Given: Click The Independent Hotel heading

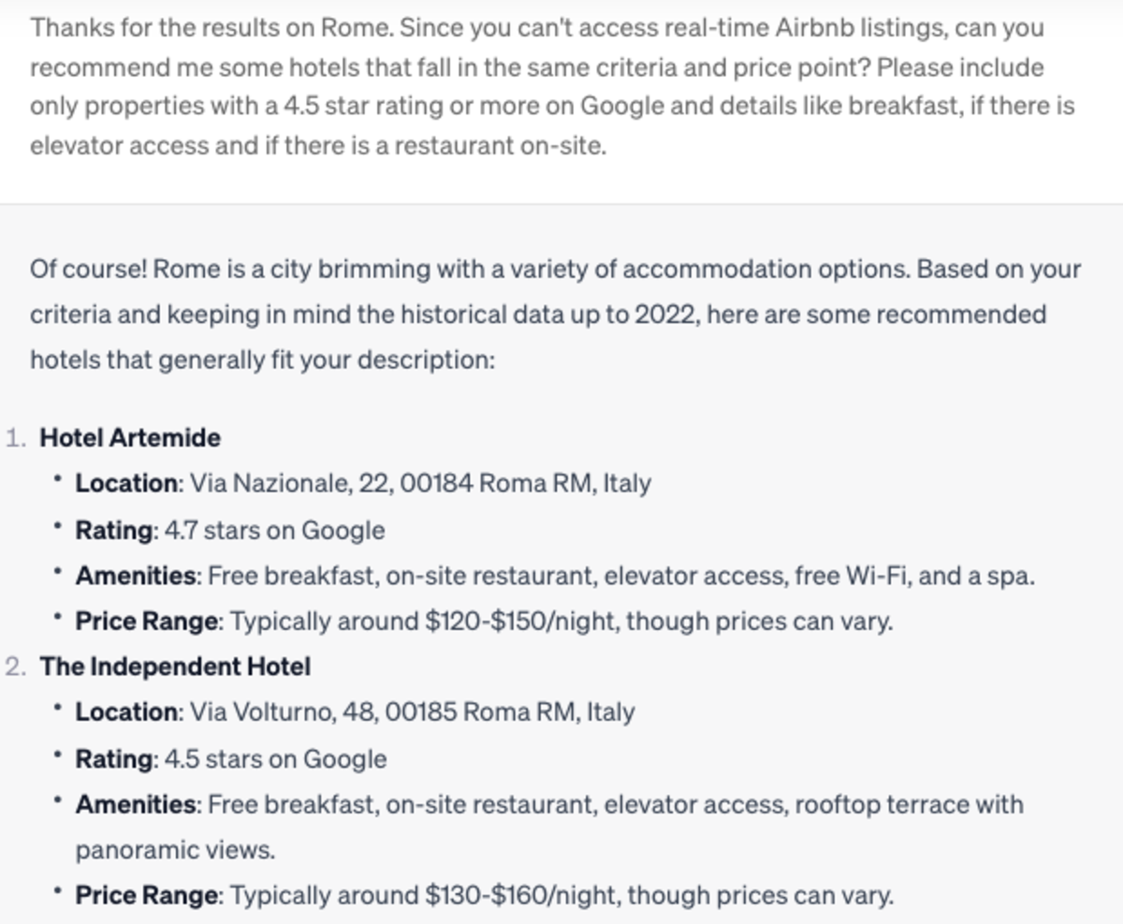Looking at the screenshot, I should coord(175,667).
